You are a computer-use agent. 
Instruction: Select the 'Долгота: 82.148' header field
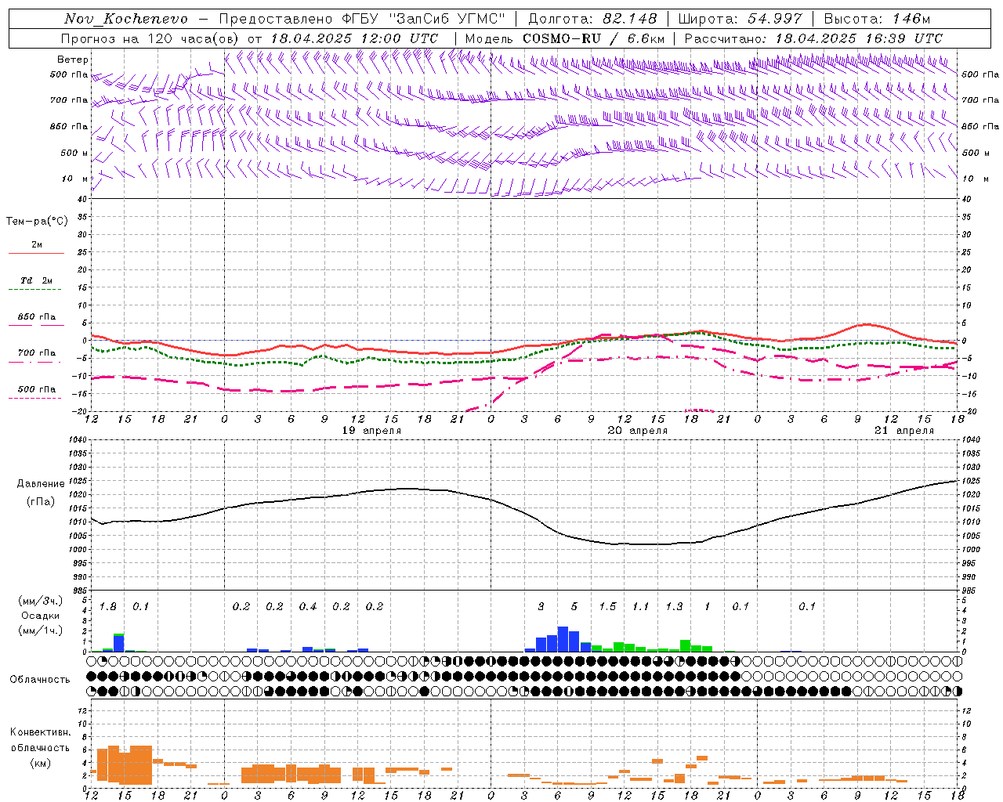coord(592,19)
